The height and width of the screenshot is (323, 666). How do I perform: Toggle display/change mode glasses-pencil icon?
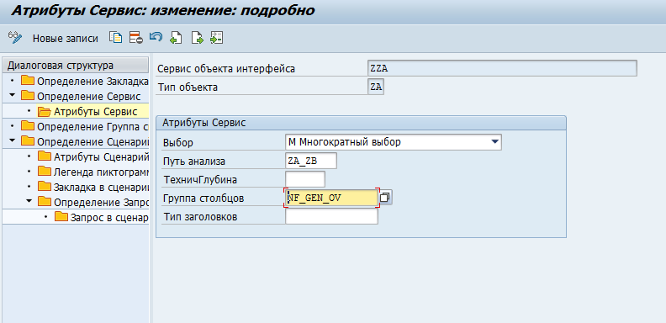15,38
